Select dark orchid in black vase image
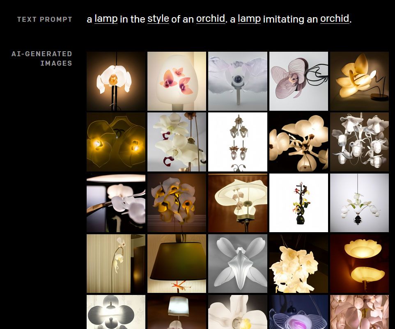This screenshot has width=395, height=329. [299, 203]
